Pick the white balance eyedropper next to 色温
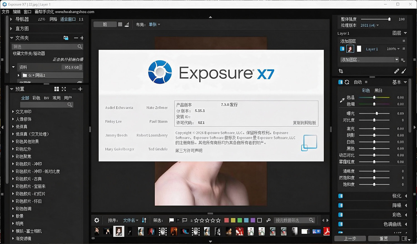The image size is (417, 244). pos(342,100)
